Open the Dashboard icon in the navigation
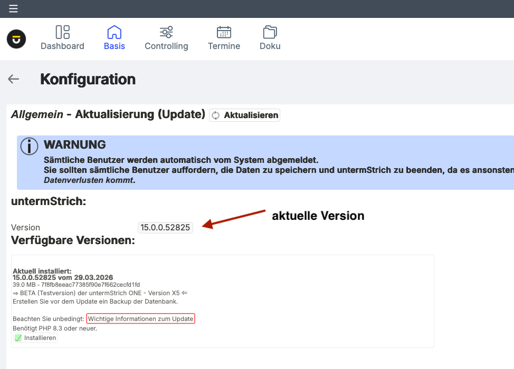This screenshot has height=369, width=514. coord(62,32)
